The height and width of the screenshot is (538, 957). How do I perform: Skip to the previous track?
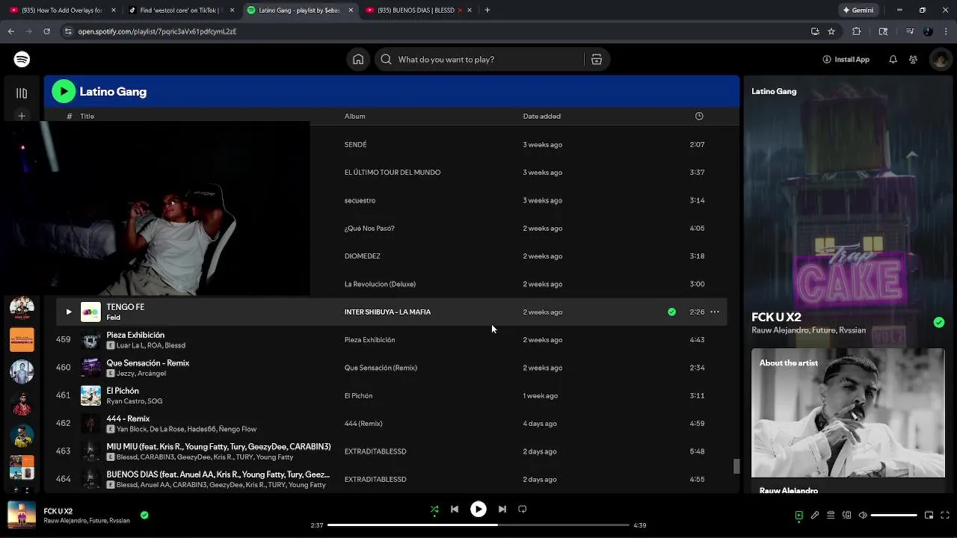[454, 509]
